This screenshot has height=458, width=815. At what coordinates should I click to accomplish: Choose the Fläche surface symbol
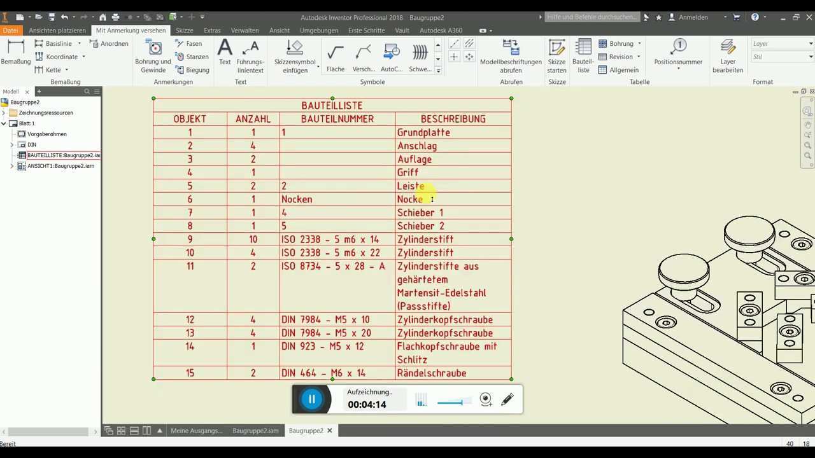coord(336,59)
